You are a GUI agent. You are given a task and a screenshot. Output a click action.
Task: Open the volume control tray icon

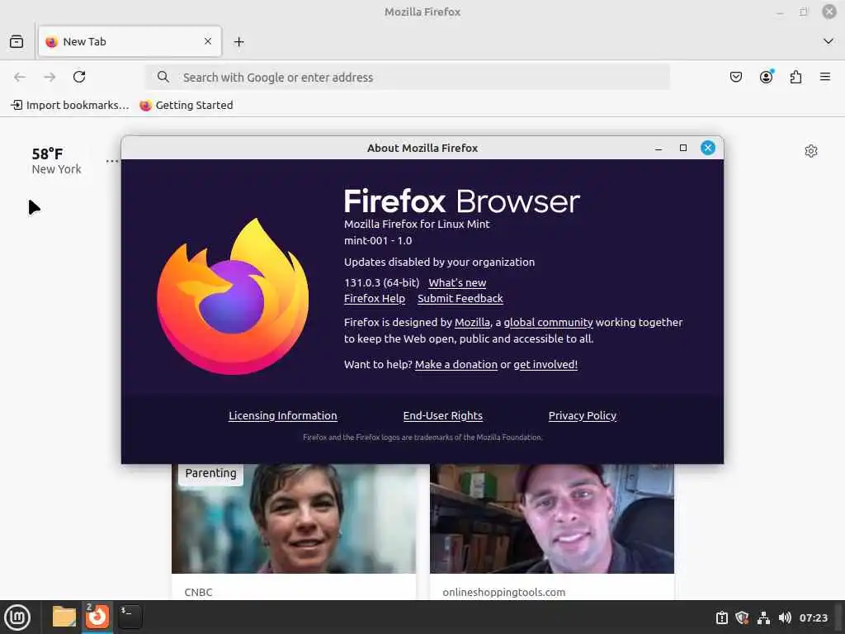pos(785,617)
